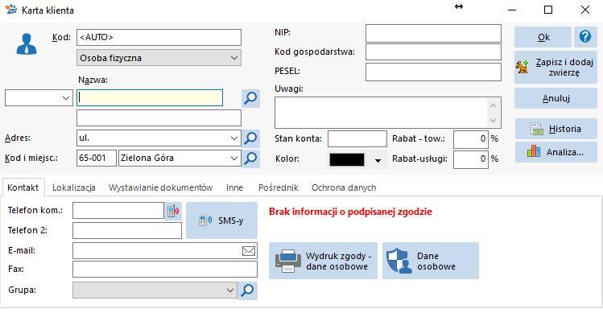Screen dimensions: 603x313
Task: Open the Inne tab
Action: pyautogui.click(x=234, y=187)
